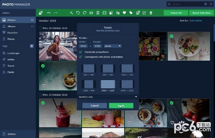Image resolution: width=215 pixels, height=138 pixels.
Task: Open the pixels unit dropdown
Action: pyautogui.click(x=113, y=46)
